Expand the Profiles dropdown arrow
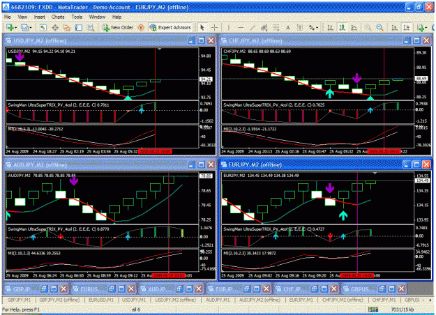The width and height of the screenshot is (436, 315). (30, 27)
